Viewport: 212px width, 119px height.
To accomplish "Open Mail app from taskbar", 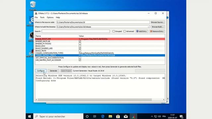I will pos(126,116).
